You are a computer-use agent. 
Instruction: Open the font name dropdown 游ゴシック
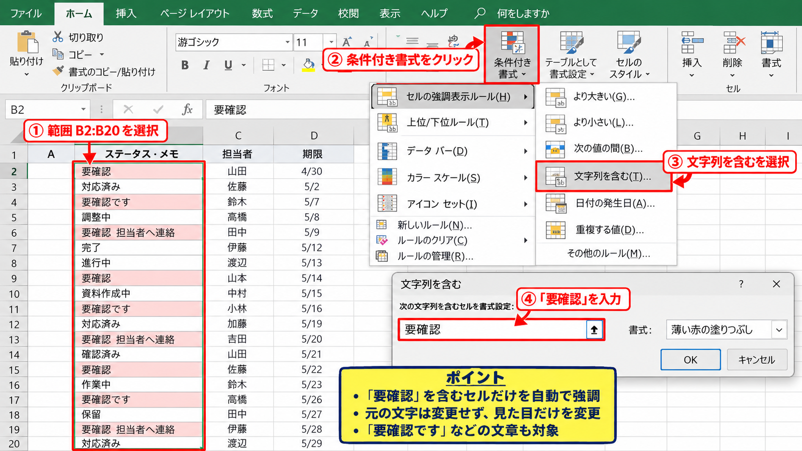coord(287,42)
